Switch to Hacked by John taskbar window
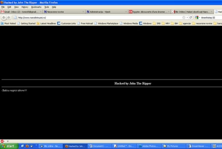This screenshot has height=149, width=222. pos(75,146)
